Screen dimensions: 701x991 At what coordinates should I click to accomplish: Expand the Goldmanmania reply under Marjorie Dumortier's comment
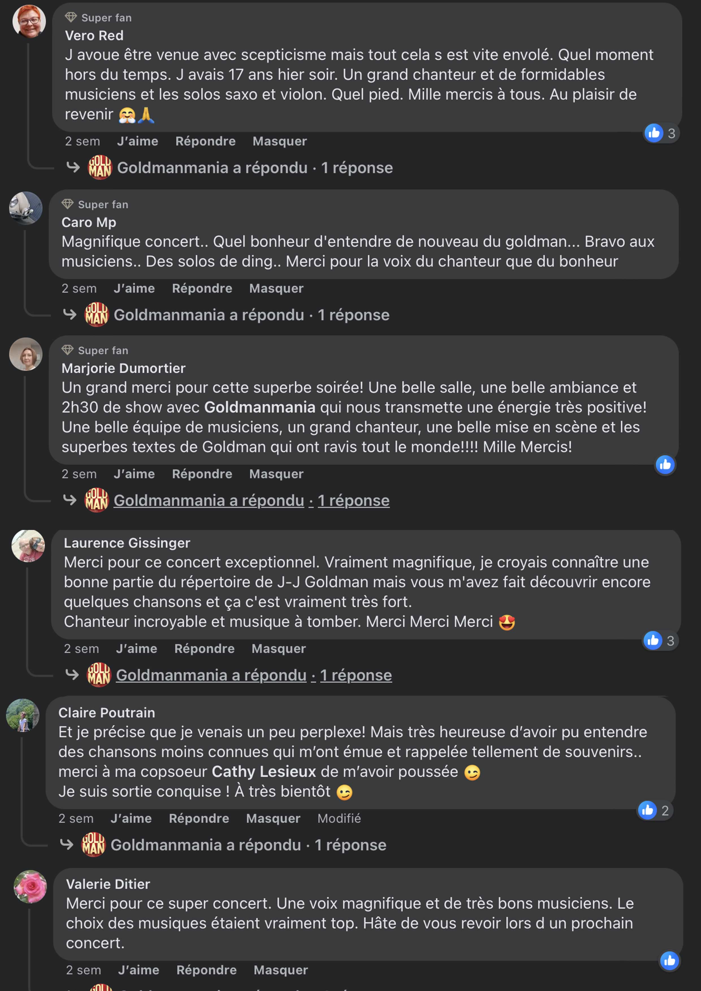coord(251,501)
